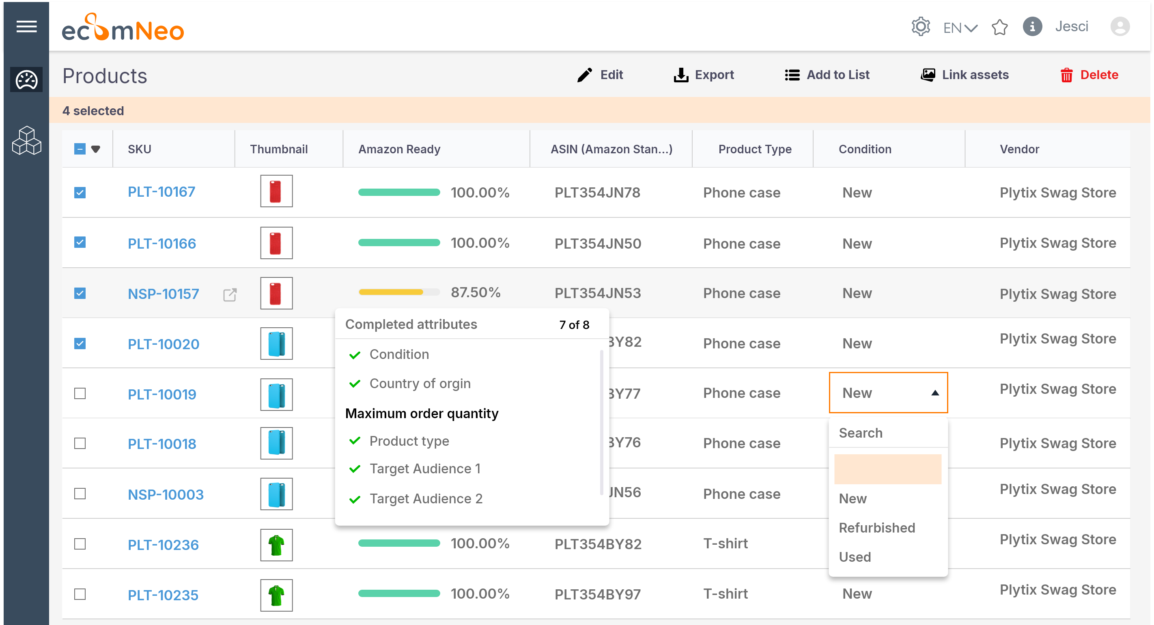Viewport: 1154px width, 625px height.
Task: Click the Export icon
Action: (x=680, y=75)
